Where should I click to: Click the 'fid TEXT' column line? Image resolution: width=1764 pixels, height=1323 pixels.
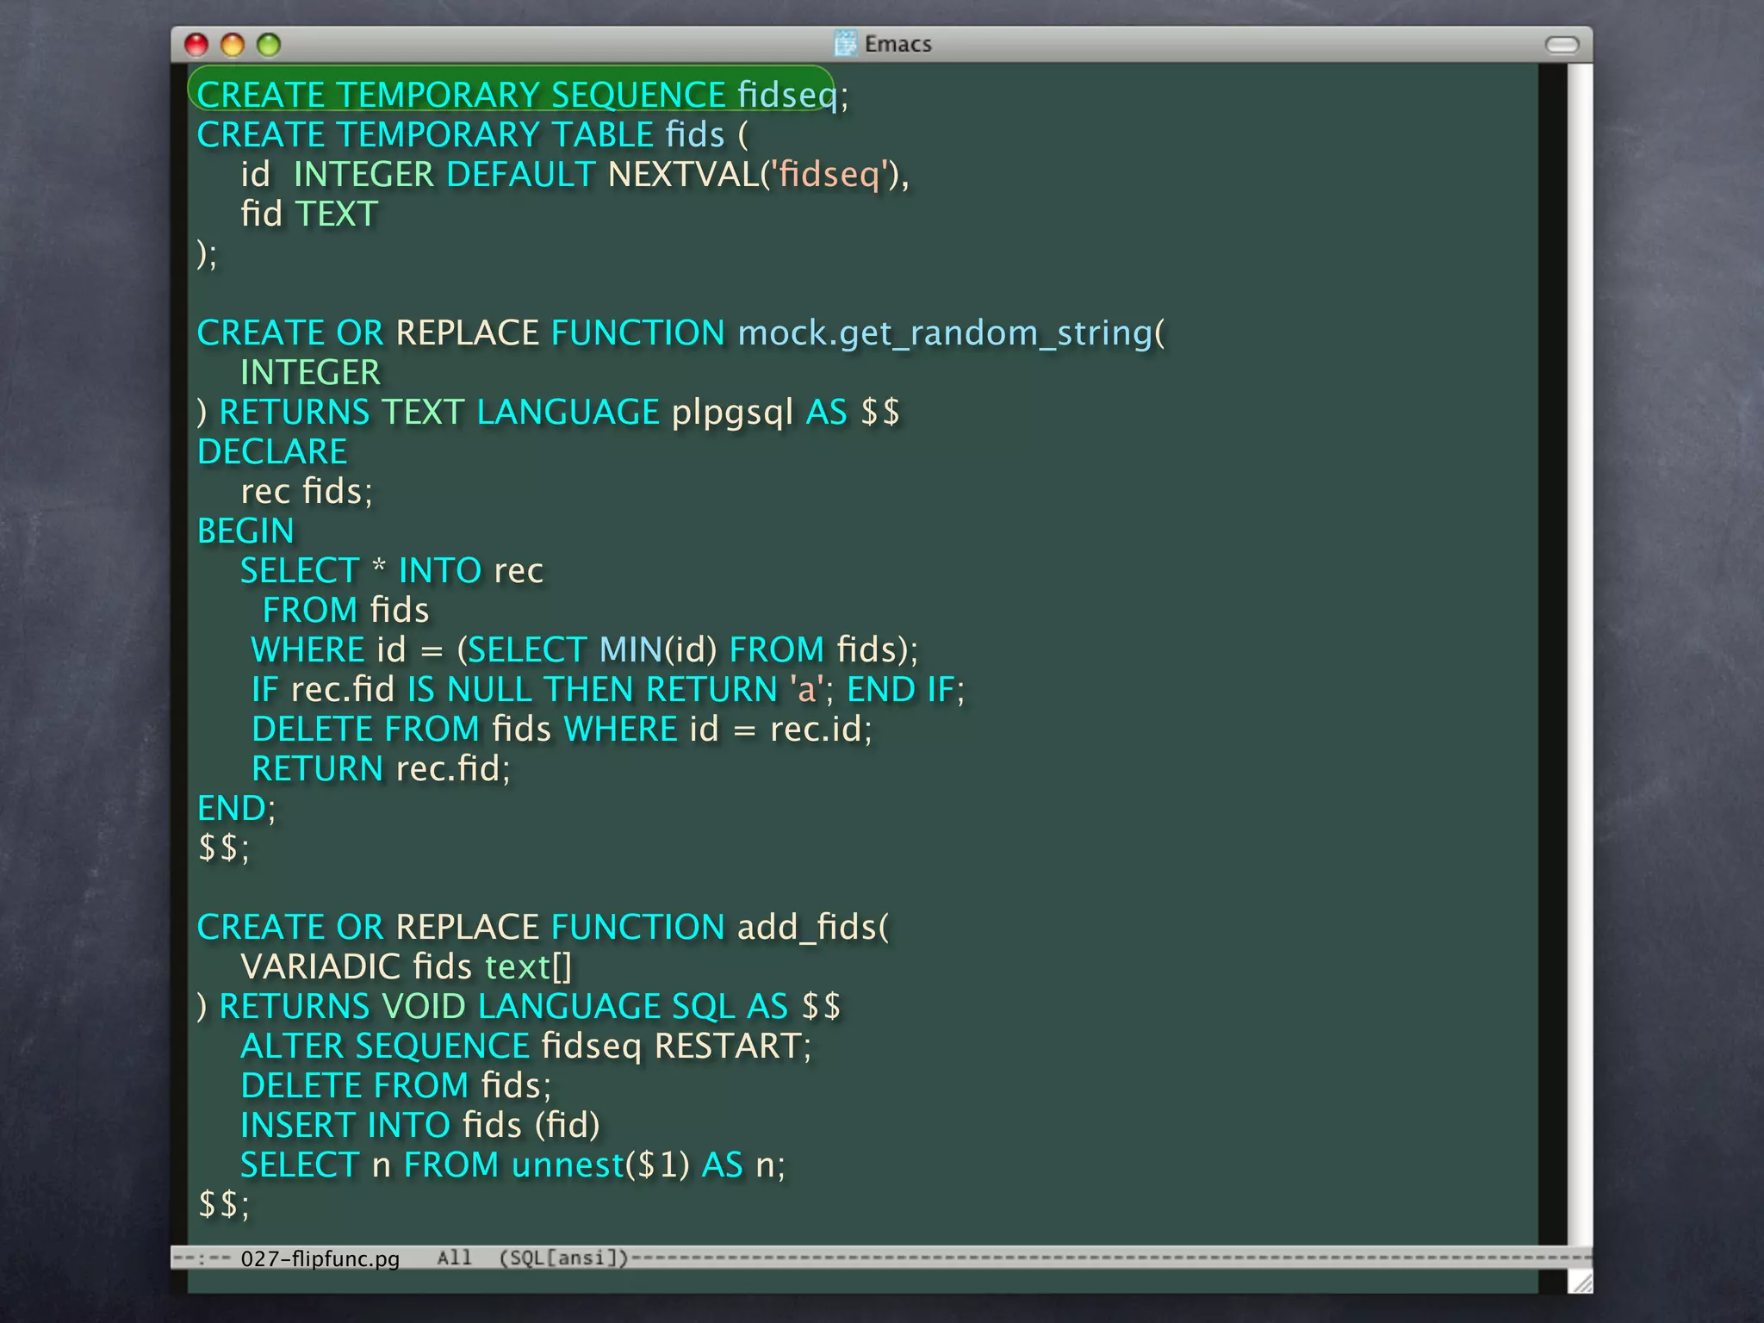(x=309, y=214)
